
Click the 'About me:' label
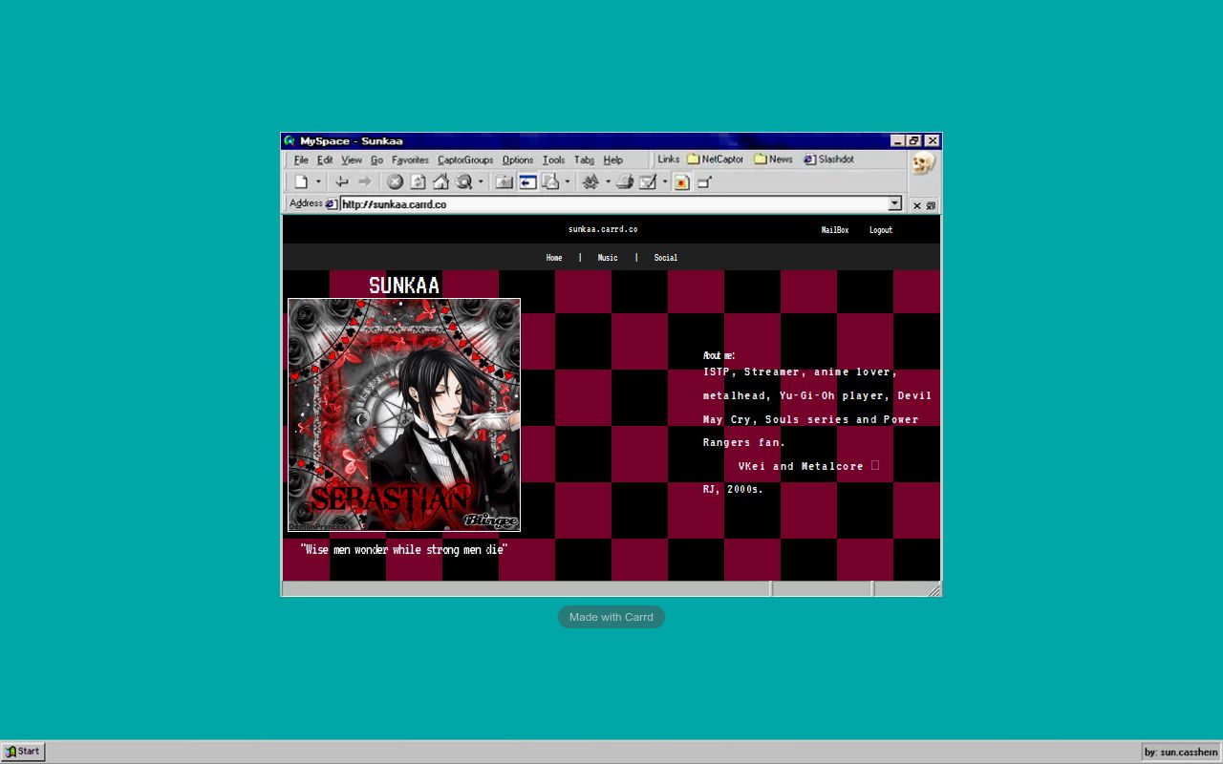[719, 355]
